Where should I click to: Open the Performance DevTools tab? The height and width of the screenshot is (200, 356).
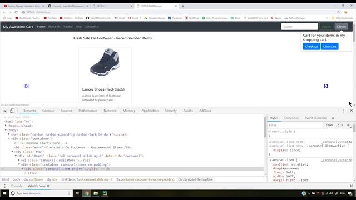(88, 111)
